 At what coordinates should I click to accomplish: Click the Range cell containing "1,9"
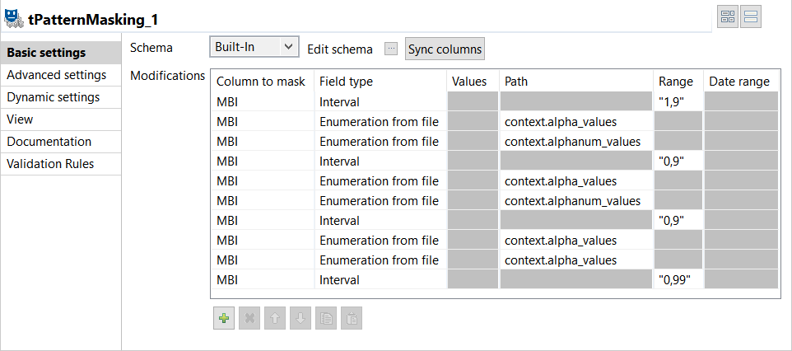coord(678,102)
